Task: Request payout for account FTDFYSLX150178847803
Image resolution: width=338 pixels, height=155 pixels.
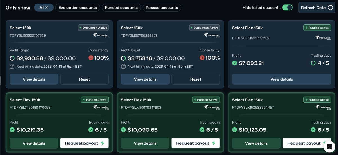Action: click(196, 143)
